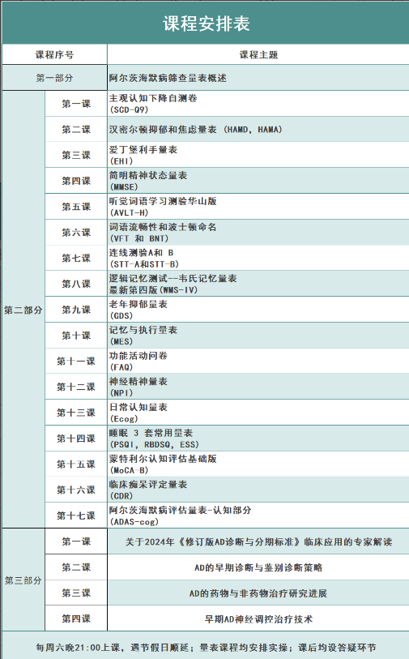Click the 第十六课 cell
The height and width of the screenshot is (659, 409).
tap(76, 490)
